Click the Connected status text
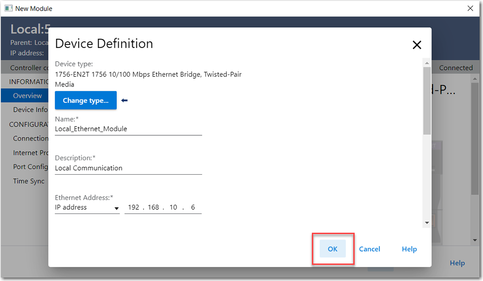Screen dimensions: 483x281 pos(456,68)
